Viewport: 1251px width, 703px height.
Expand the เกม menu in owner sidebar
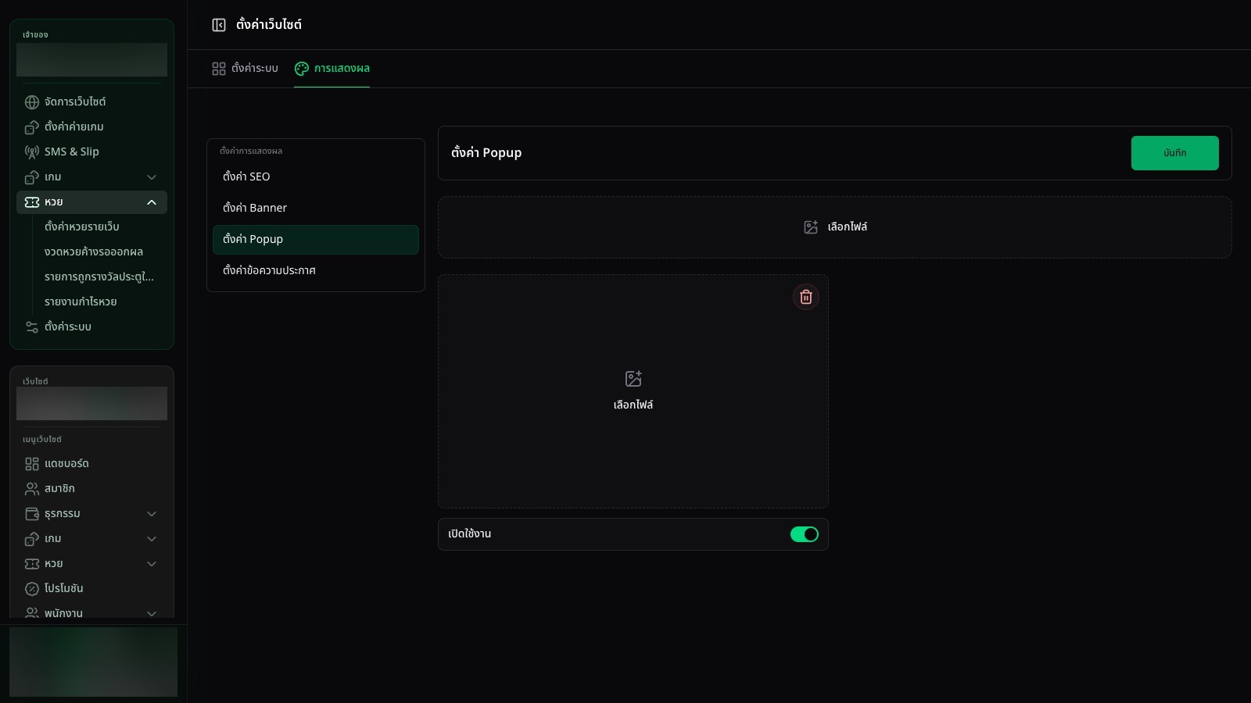152,177
